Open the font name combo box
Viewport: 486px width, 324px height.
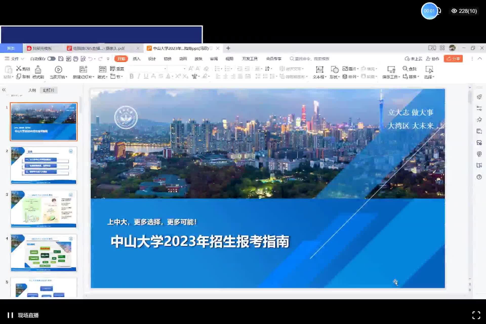148,69
